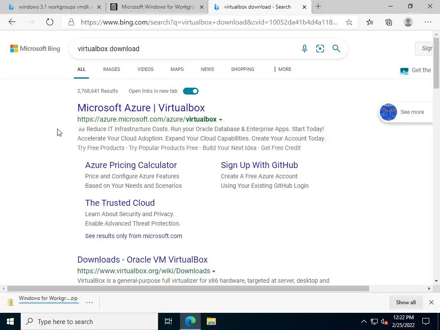Select the SHOPPING results tab

pyautogui.click(x=243, y=69)
